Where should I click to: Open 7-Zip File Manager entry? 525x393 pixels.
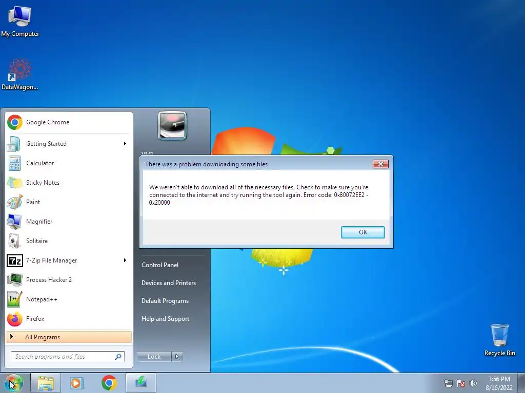(69, 260)
